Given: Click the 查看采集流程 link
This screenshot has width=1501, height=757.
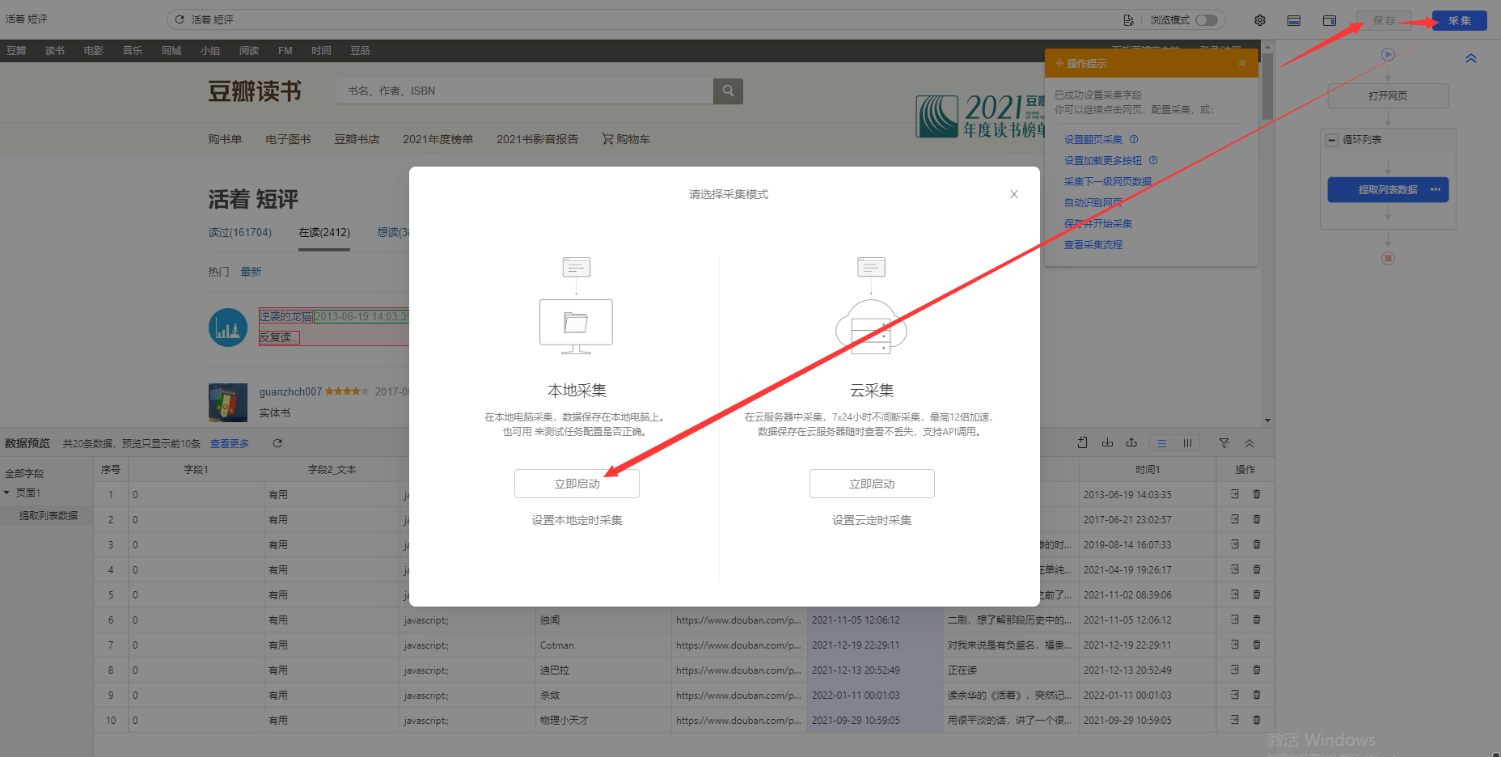Looking at the screenshot, I should pyautogui.click(x=1093, y=244).
